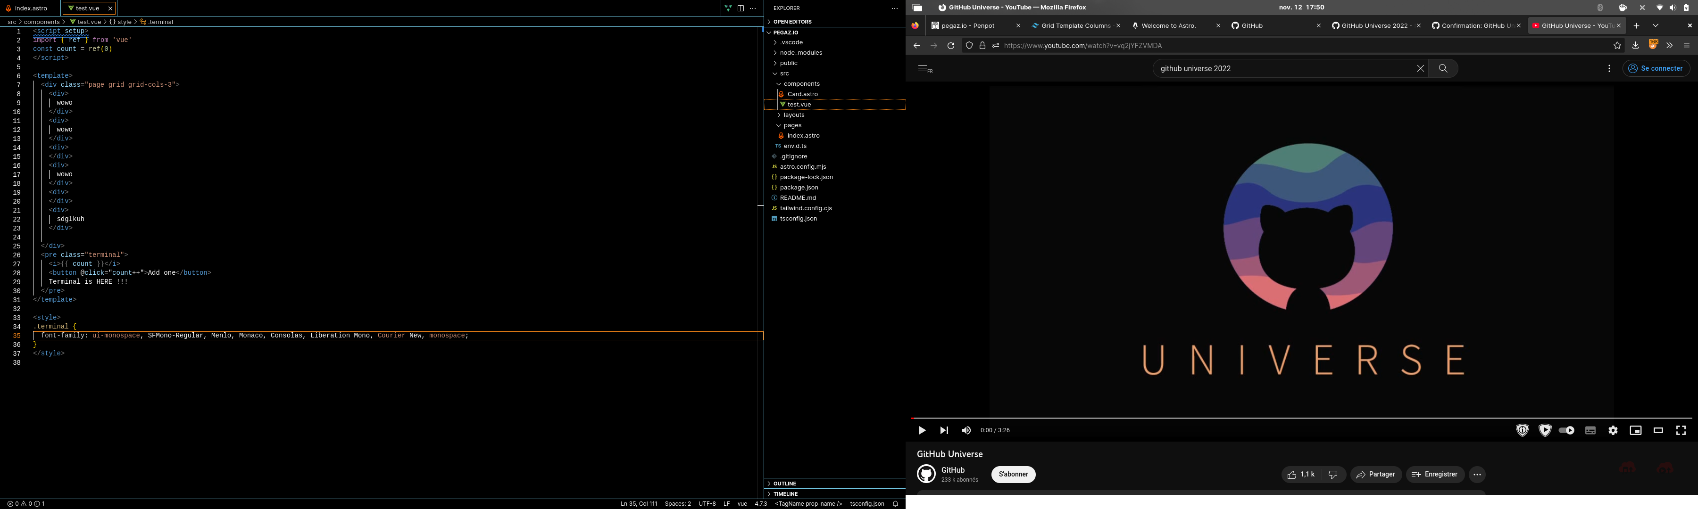Image resolution: width=1698 pixels, height=509 pixels.
Task: Click the Partager share button
Action: [x=1376, y=474]
